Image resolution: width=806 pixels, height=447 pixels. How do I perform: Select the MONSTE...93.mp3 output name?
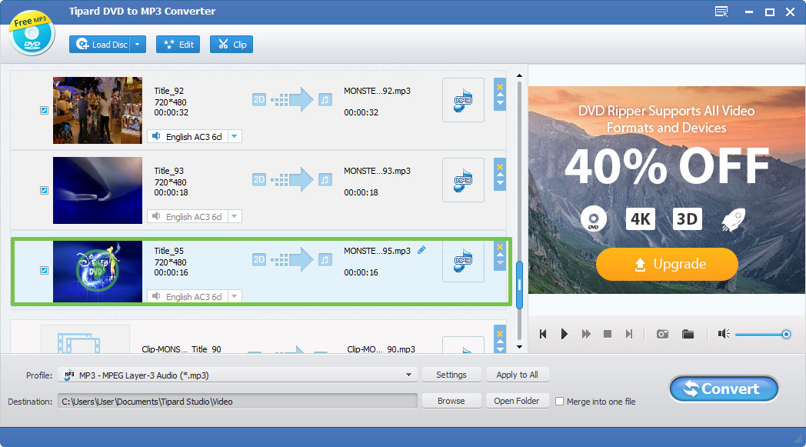[x=378, y=172]
